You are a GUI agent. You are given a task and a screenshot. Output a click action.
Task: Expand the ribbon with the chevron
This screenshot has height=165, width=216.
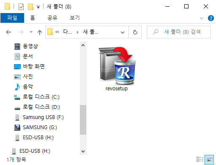tap(202, 18)
